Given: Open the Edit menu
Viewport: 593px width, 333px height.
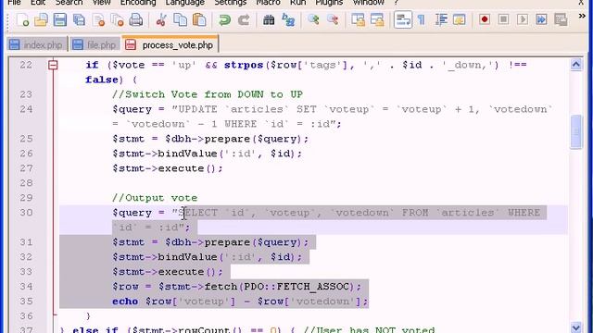Looking at the screenshot, I should pyautogui.click(x=38, y=2).
